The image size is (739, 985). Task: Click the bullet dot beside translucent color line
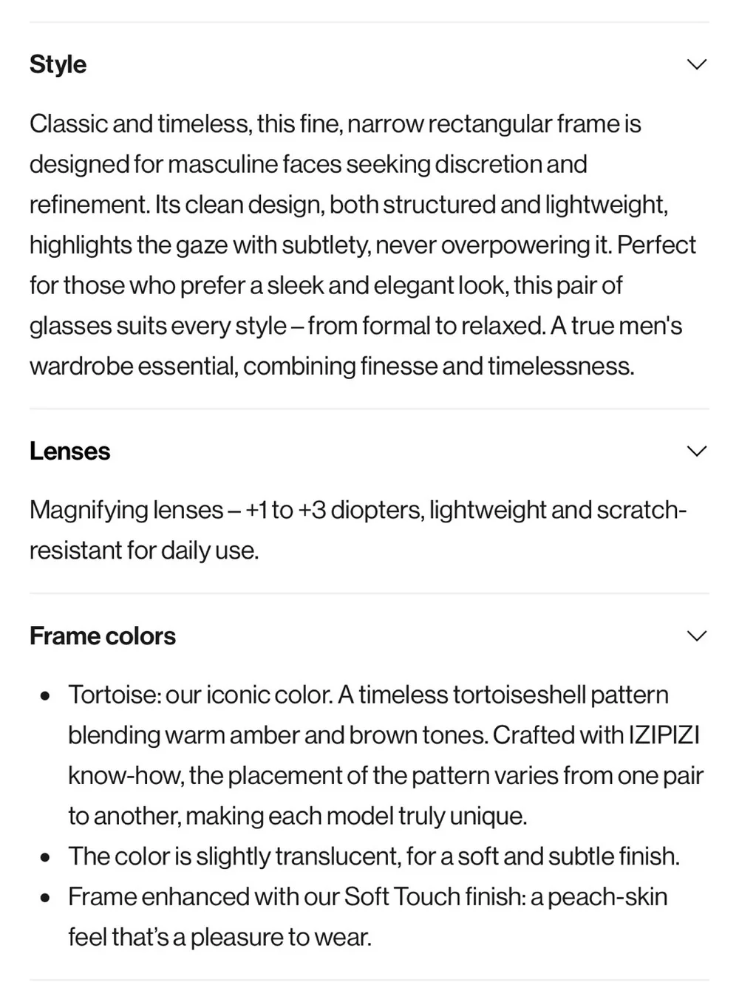[46, 858]
